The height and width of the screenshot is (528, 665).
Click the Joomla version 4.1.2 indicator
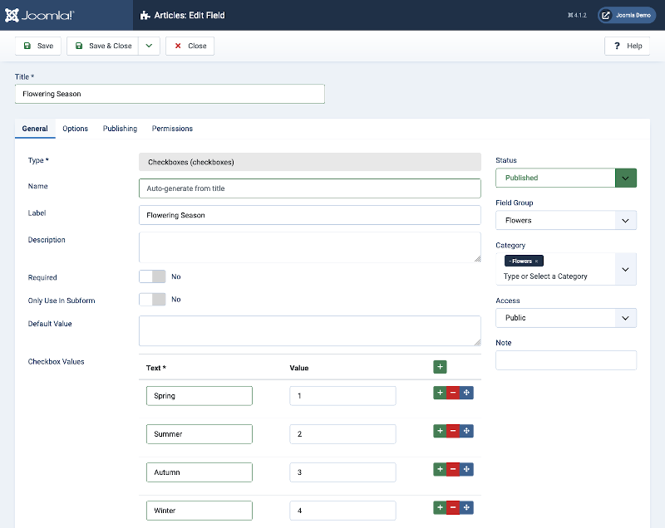[577, 15]
